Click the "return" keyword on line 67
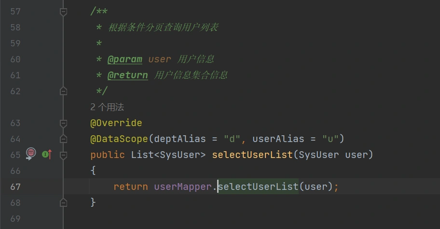 pyautogui.click(x=131, y=186)
